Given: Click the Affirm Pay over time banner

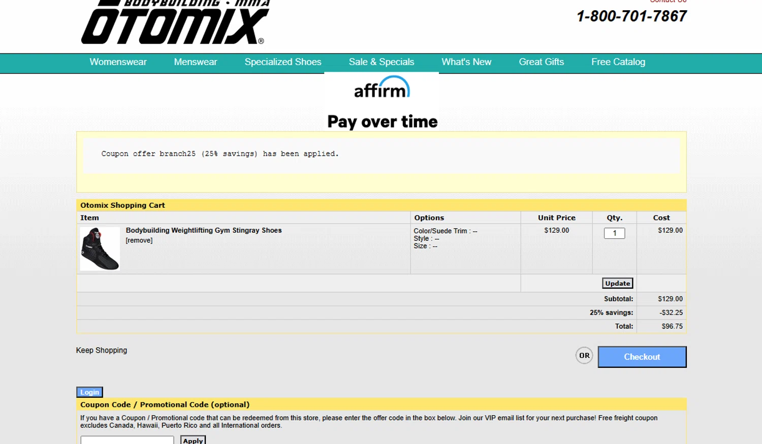Looking at the screenshot, I should point(382,102).
